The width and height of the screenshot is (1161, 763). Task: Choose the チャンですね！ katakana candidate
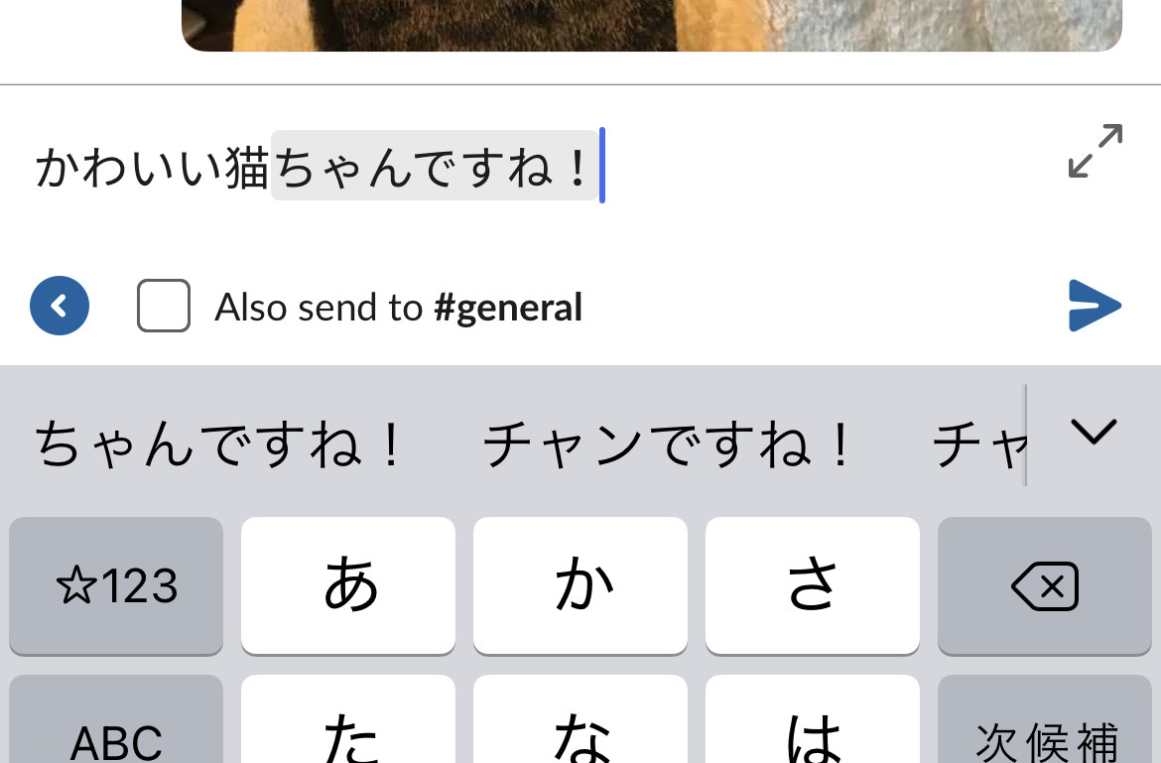click(667, 445)
